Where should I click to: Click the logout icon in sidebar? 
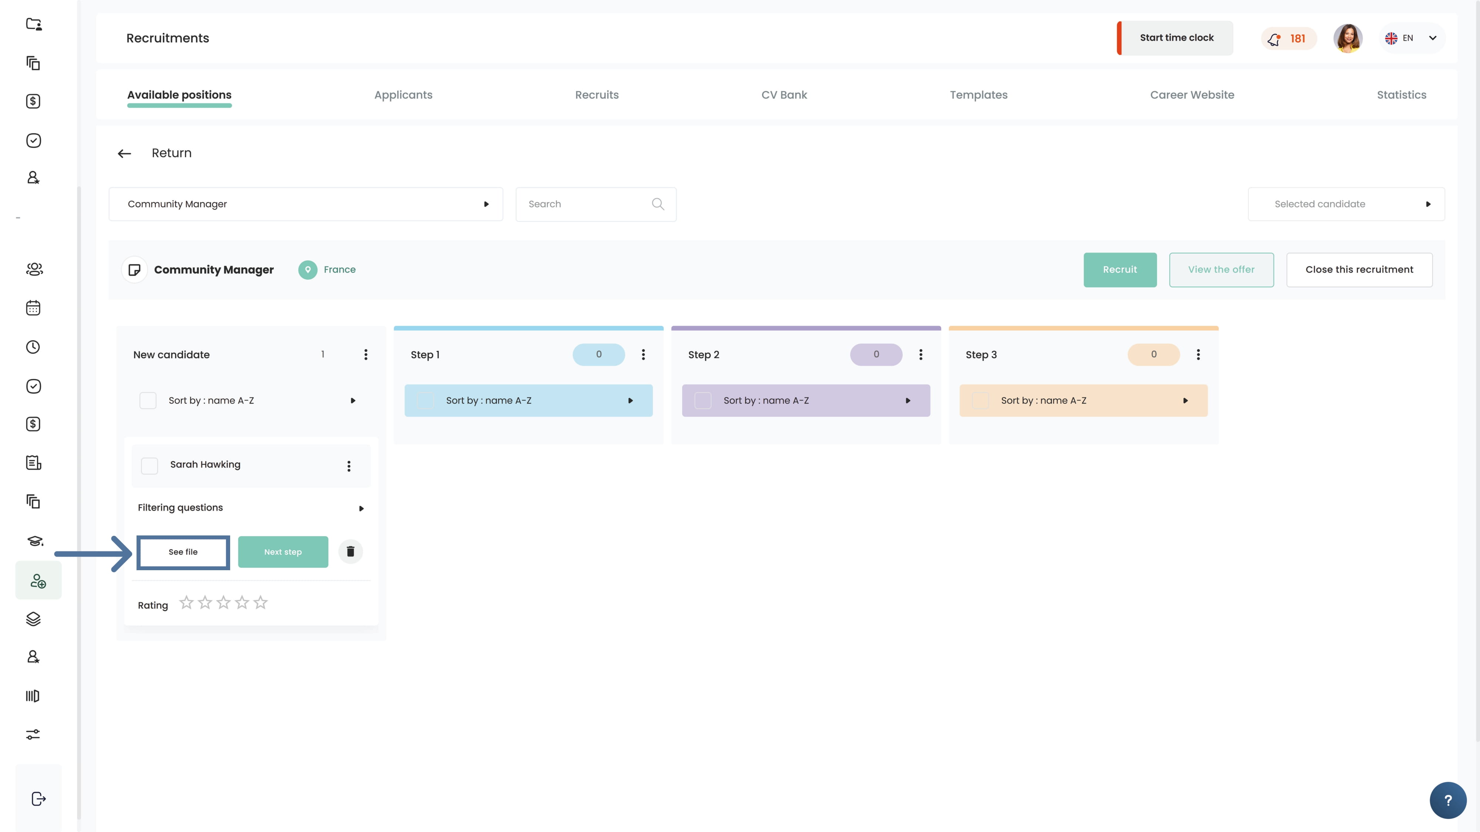click(38, 799)
